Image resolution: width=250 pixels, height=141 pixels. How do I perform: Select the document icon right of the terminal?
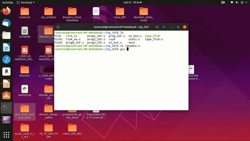(191, 69)
